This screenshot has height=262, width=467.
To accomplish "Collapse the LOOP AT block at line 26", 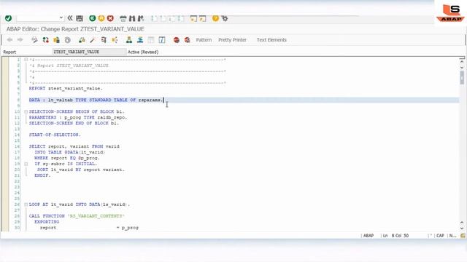I will coord(26,205).
